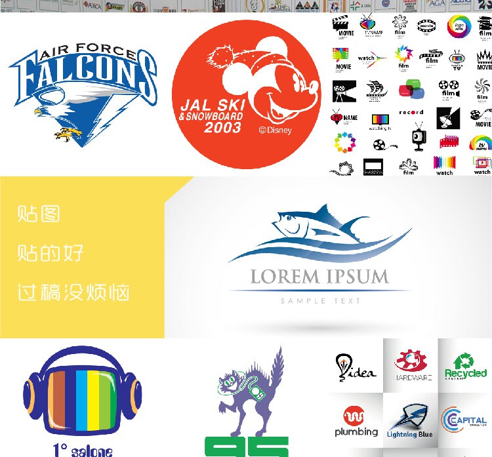Click the 'LOREM IPSUM' heading text
The height and width of the screenshot is (457, 492).
(x=319, y=277)
